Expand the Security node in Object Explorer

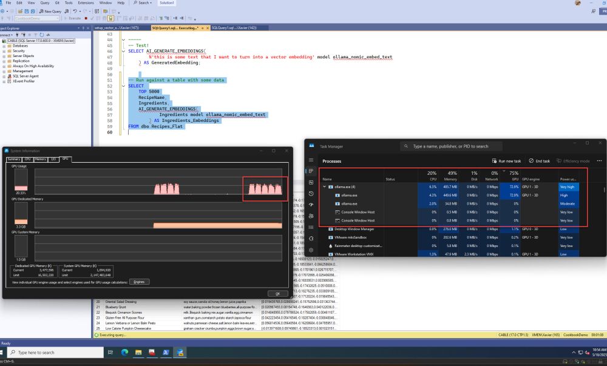tap(4, 51)
